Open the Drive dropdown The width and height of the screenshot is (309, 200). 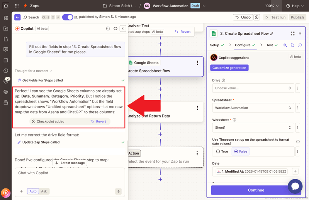253,88
